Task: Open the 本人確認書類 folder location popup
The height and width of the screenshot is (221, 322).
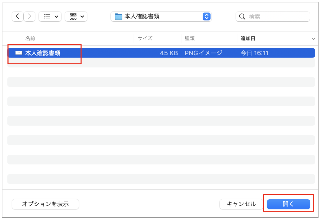Action: click(161, 17)
